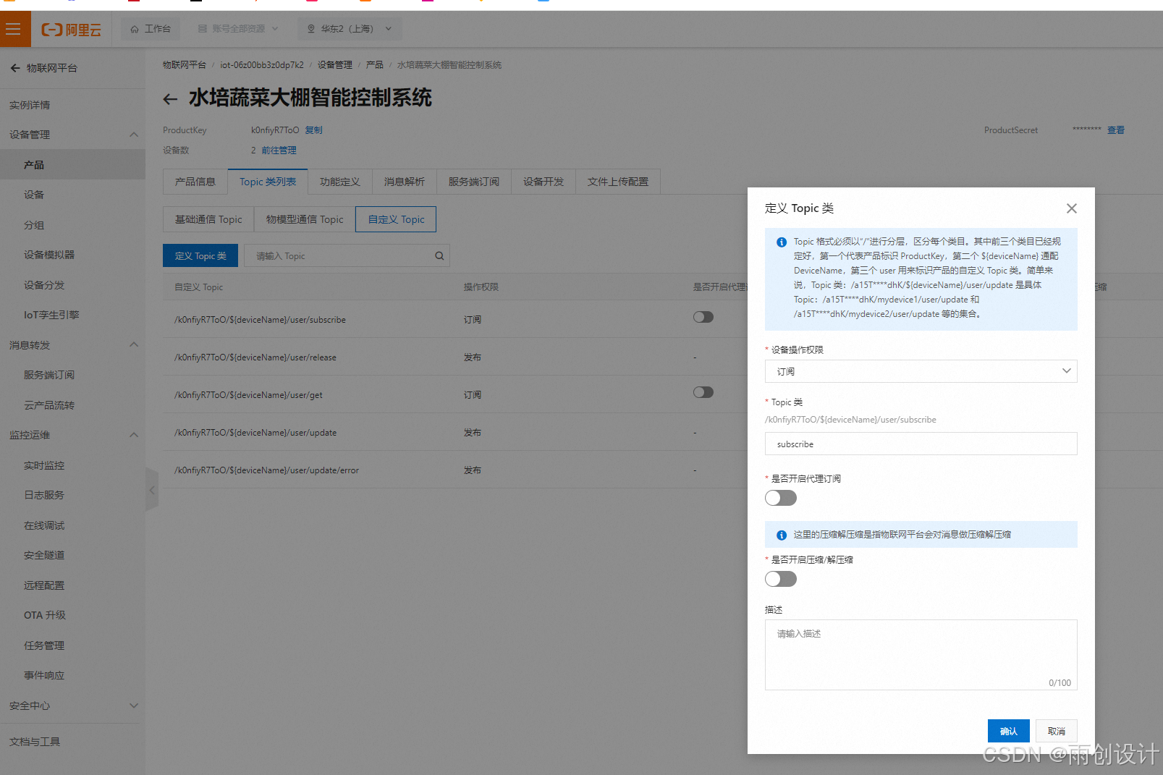Click the iot-06z00bb3z0dp7k2 breadcrumb
Screen dimensions: 1163x775
pyautogui.click(x=262, y=65)
